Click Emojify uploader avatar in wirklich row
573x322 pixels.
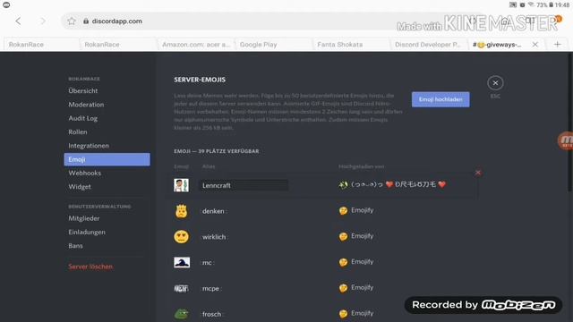343,236
